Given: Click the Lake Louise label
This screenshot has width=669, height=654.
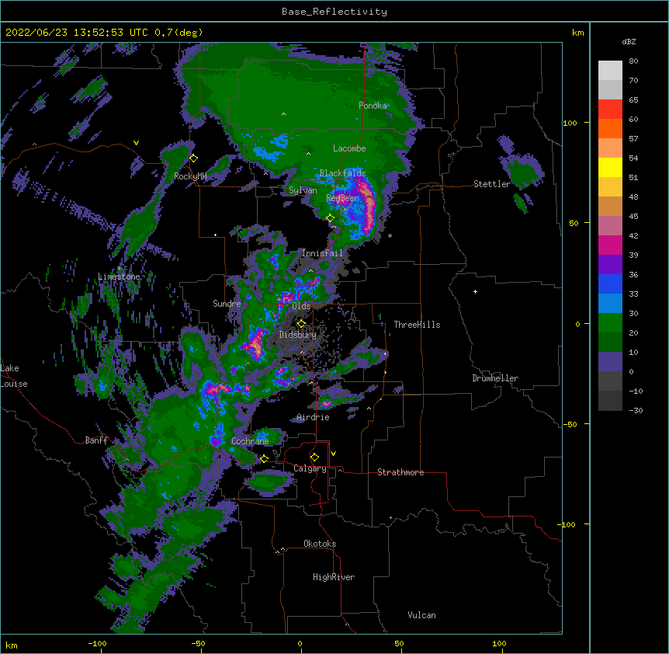Looking at the screenshot, I should click(x=14, y=376).
